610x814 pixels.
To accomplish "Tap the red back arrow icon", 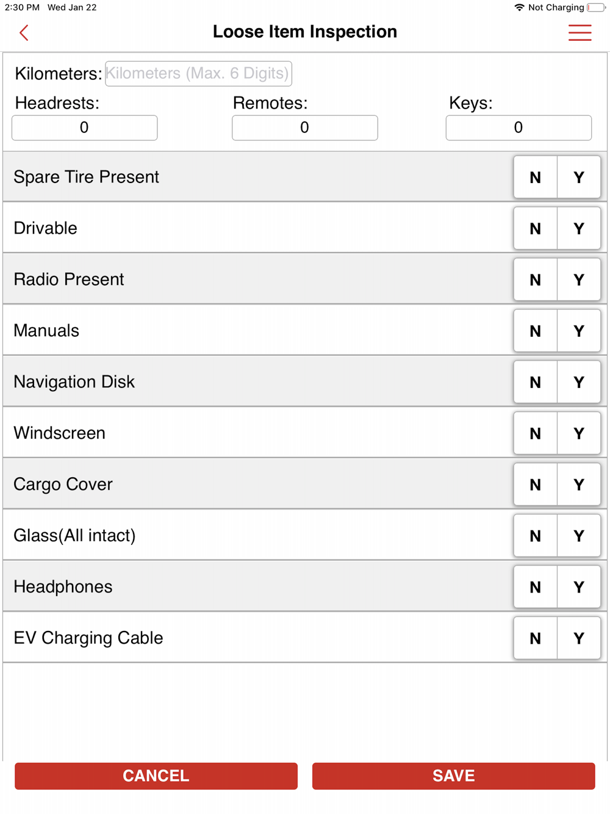I will click(24, 33).
